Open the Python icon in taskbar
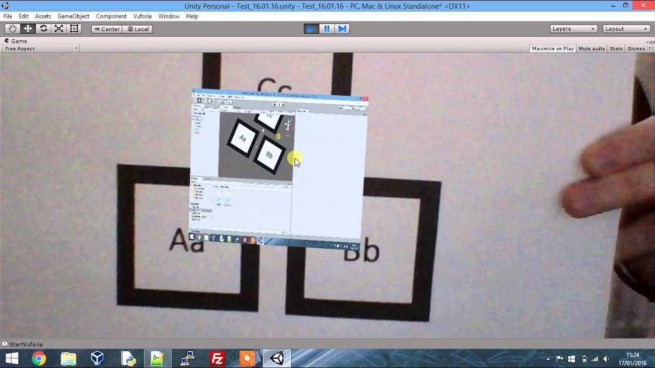 [127, 359]
